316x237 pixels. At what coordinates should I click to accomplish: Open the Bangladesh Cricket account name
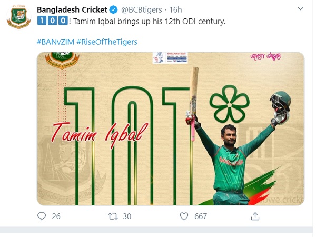pos(72,9)
